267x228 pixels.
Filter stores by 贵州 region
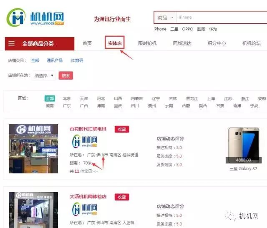pos(152,106)
